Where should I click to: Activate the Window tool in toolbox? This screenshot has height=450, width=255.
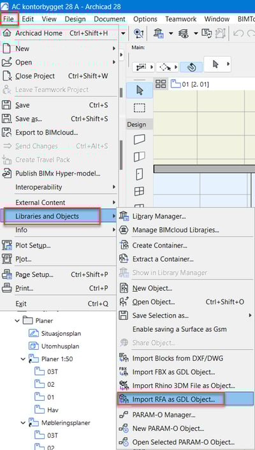pyautogui.click(x=140, y=191)
